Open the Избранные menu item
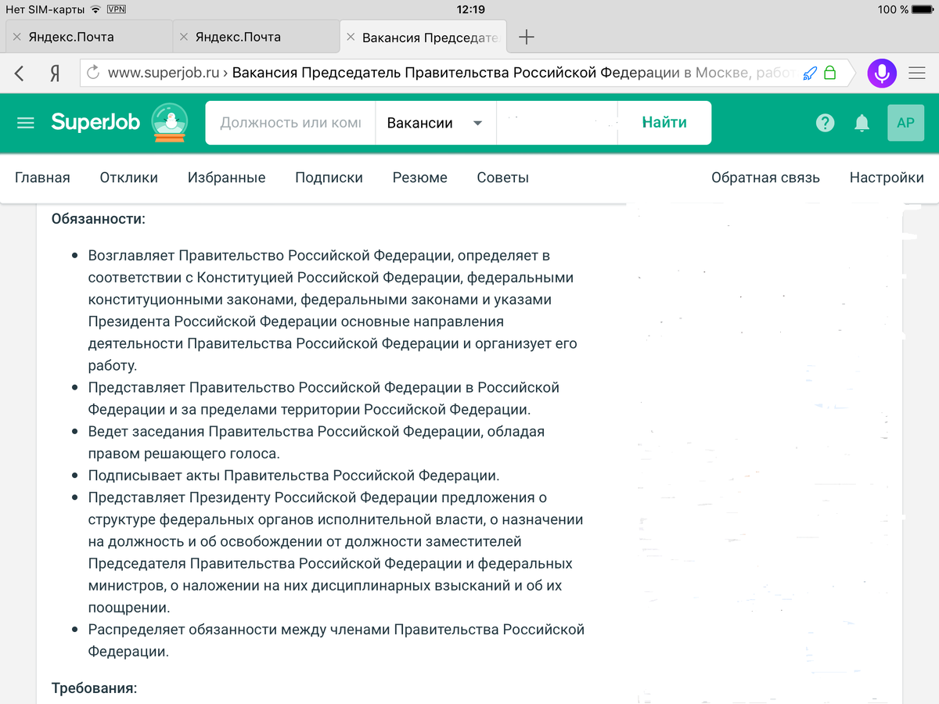 (226, 178)
